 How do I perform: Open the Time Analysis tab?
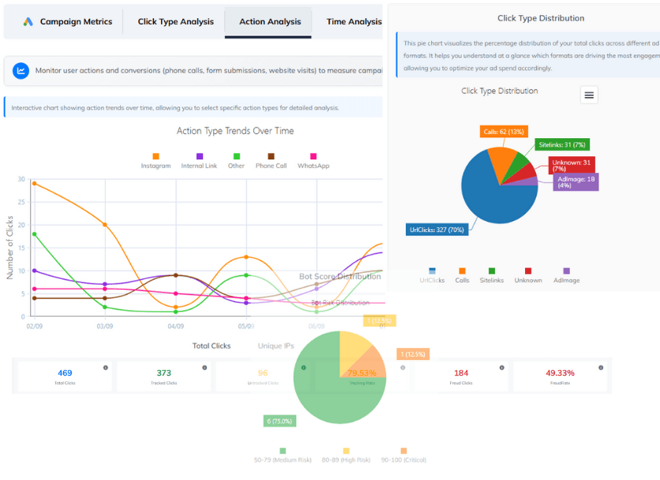[x=354, y=22]
